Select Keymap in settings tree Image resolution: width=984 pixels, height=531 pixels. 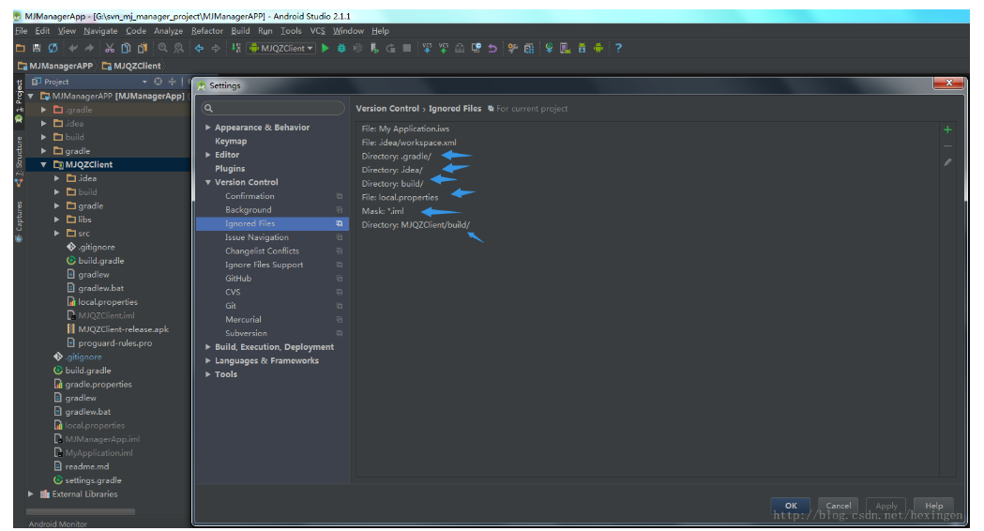pyautogui.click(x=231, y=142)
